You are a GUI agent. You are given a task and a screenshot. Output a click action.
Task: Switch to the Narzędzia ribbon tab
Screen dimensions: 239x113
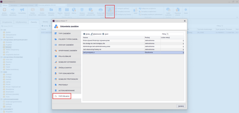[14, 5]
